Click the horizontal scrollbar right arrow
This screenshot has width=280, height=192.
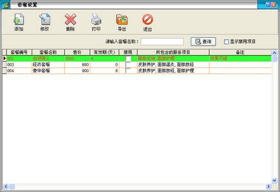click(x=268, y=186)
